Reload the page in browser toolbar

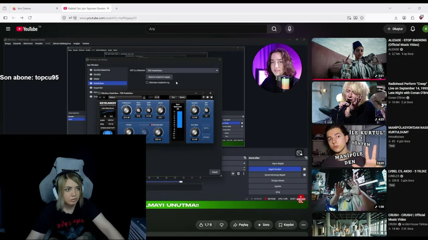pyautogui.click(x=30, y=18)
